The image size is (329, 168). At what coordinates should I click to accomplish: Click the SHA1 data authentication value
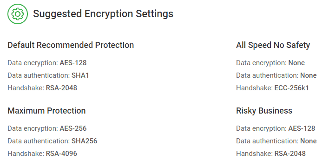coord(80,75)
